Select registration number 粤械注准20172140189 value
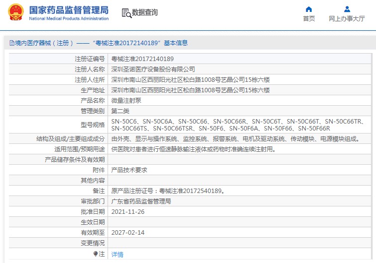Screen dimensions: 376x263 142,59
